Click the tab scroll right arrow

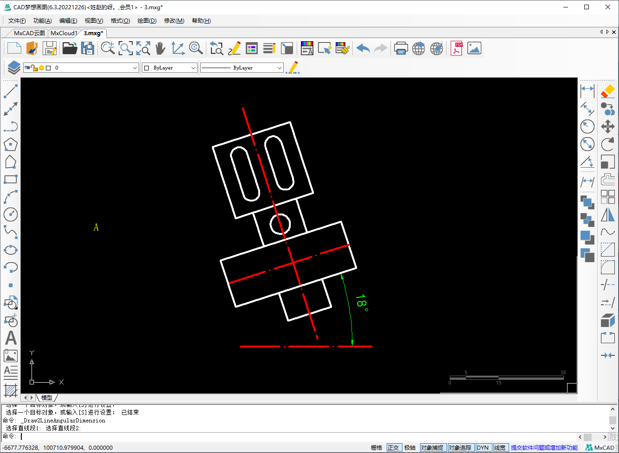coord(607,32)
